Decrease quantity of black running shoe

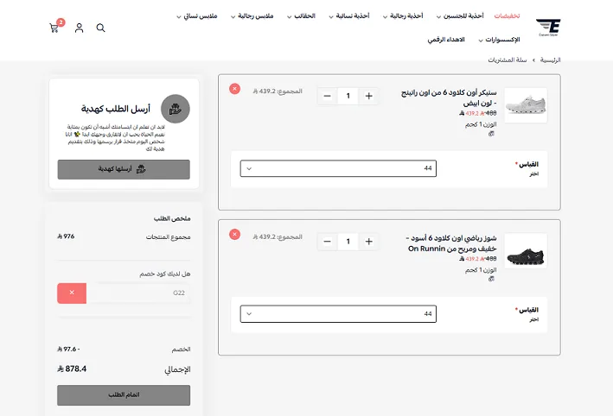[x=327, y=242]
